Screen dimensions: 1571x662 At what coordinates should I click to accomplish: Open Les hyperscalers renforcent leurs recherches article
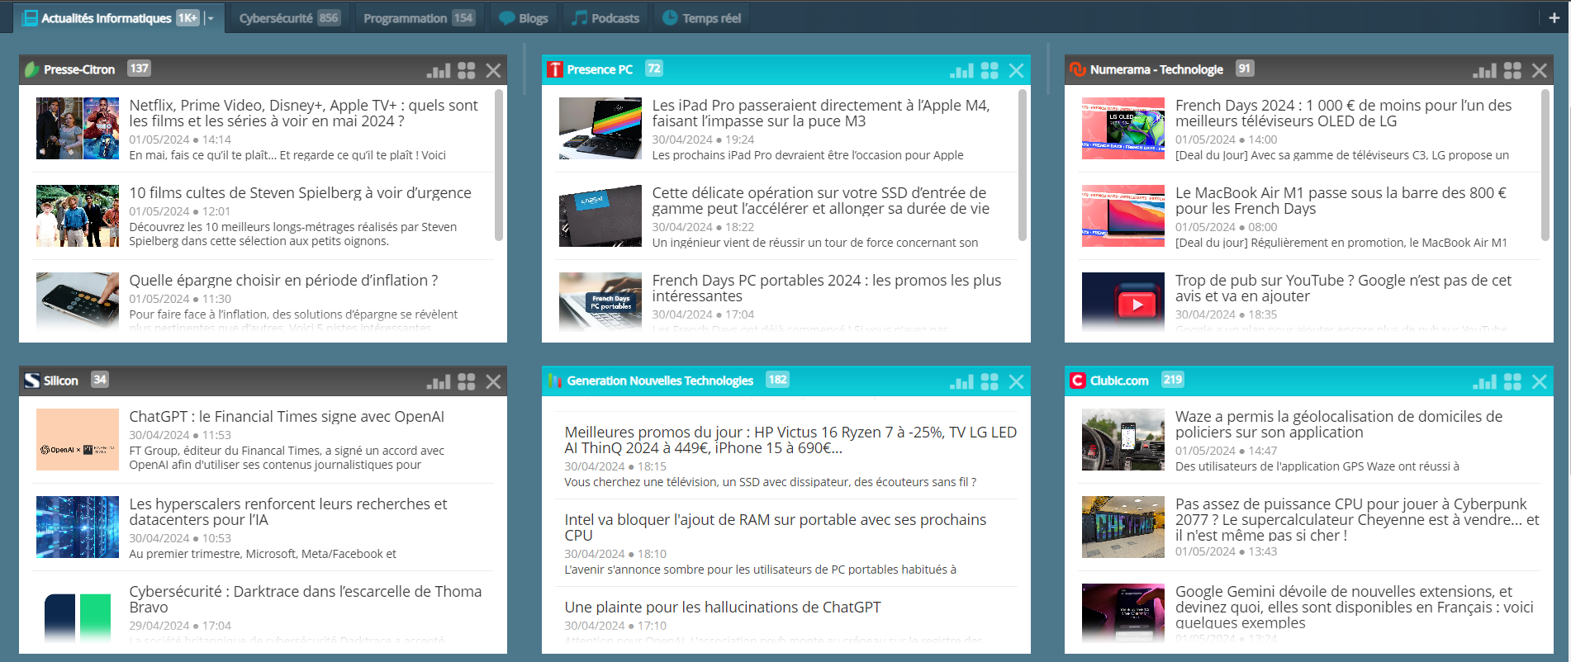288,512
